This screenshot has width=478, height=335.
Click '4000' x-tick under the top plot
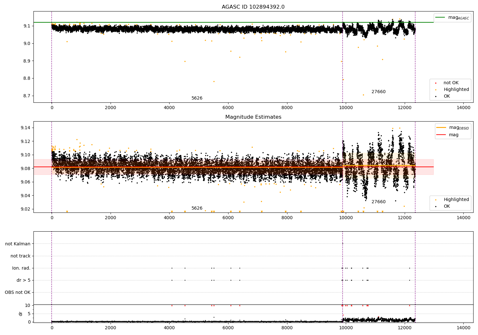169,108
